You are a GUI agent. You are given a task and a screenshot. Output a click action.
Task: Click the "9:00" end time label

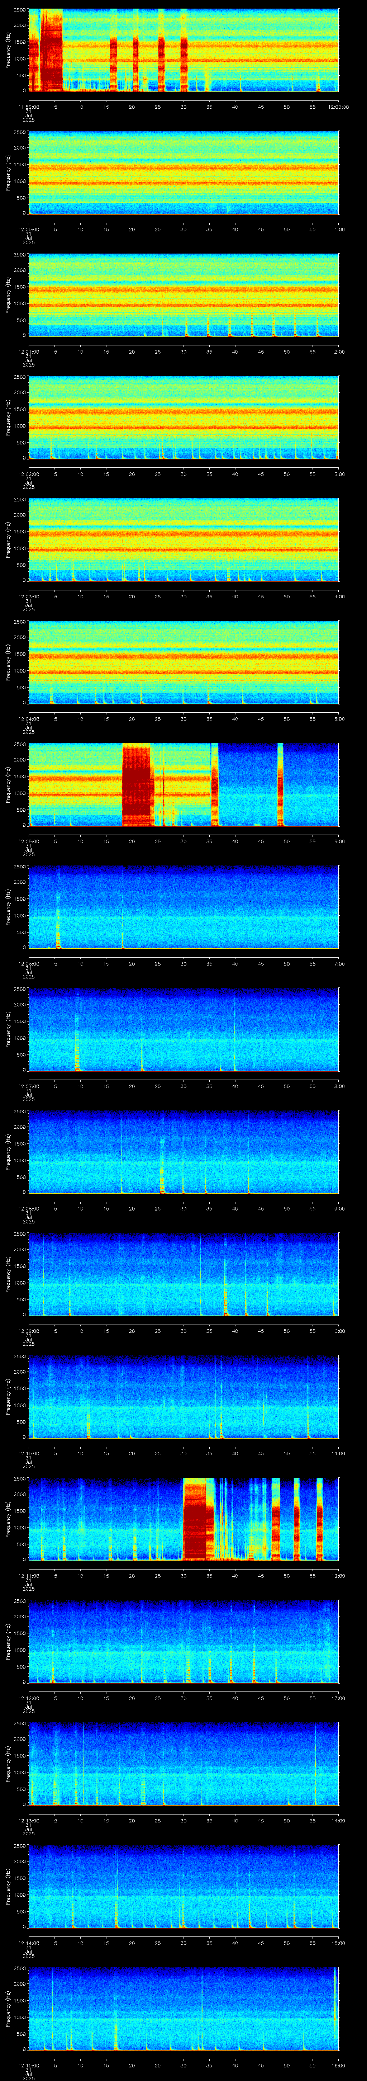point(339,1208)
